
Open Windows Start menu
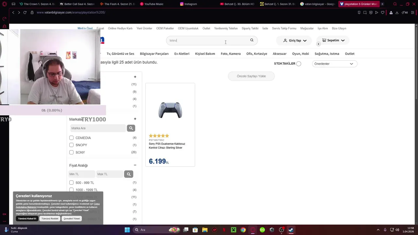click(127, 230)
